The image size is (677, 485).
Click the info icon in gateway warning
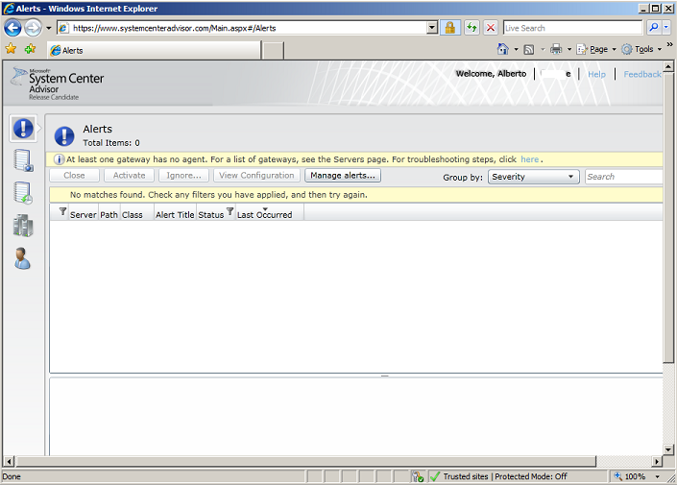[59, 159]
